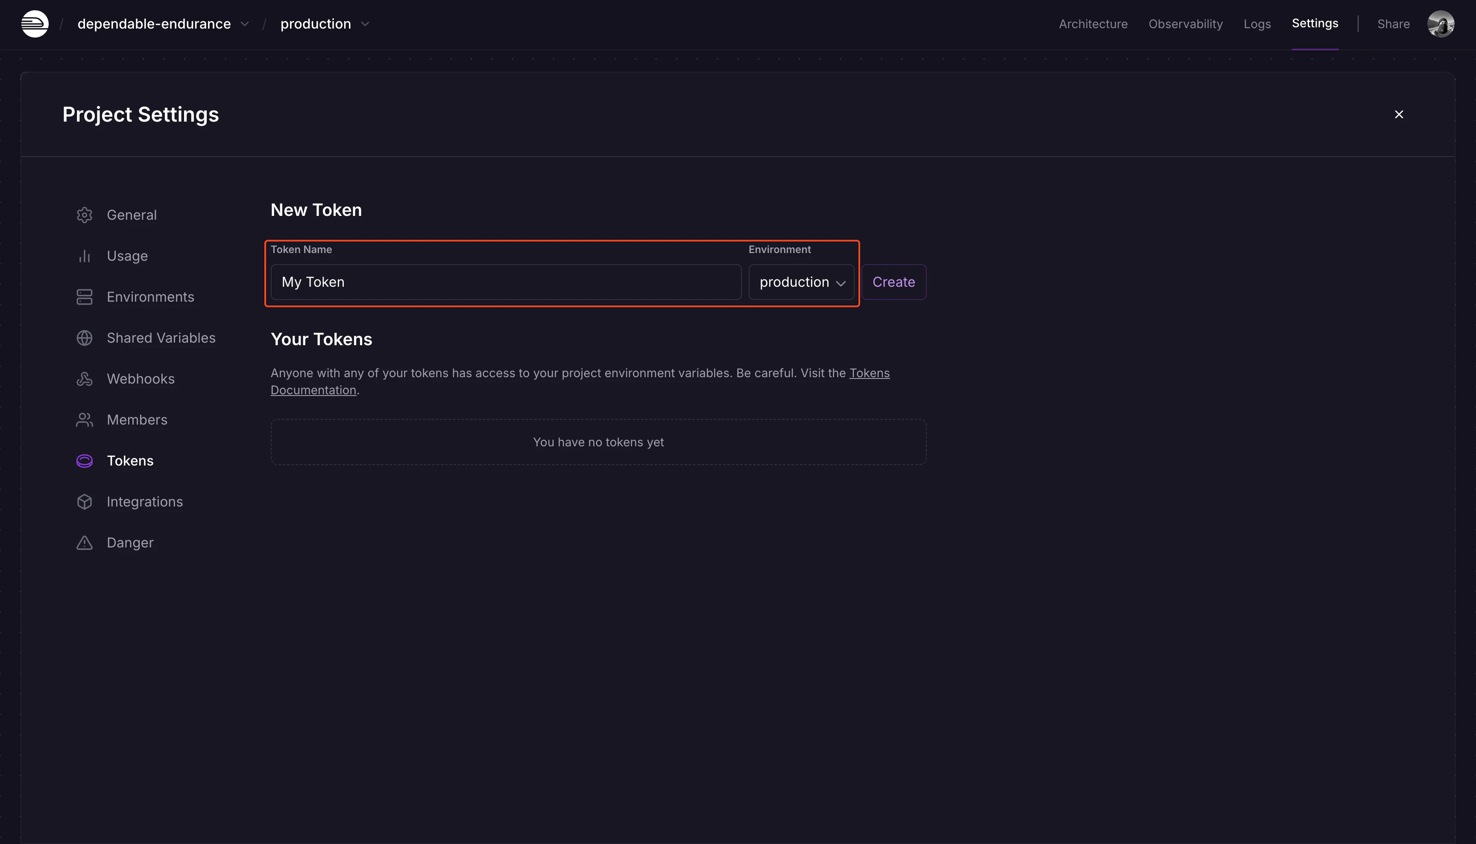The image size is (1476, 844).
Task: Click the 'You have no tokens yet' text
Action: point(598,442)
